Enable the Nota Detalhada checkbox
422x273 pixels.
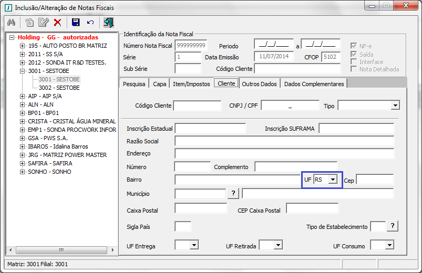pyautogui.click(x=354, y=69)
